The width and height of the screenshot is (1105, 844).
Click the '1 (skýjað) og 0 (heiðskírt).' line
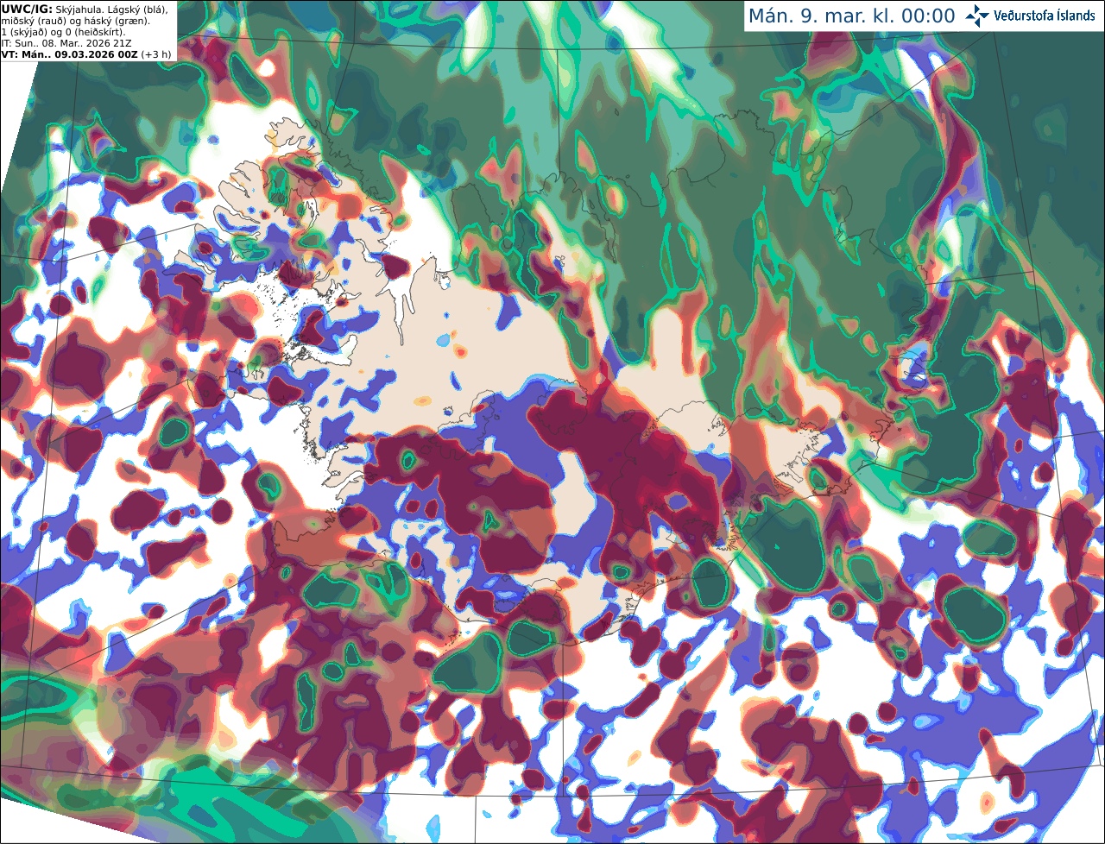click(63, 31)
